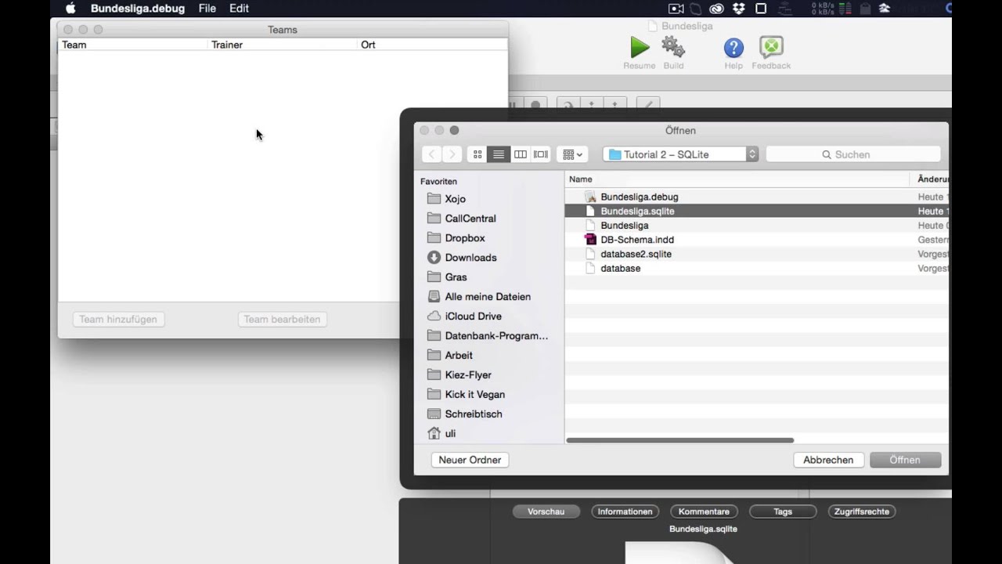1002x564 pixels.
Task: Click the Trainer column header
Action: [282, 45]
